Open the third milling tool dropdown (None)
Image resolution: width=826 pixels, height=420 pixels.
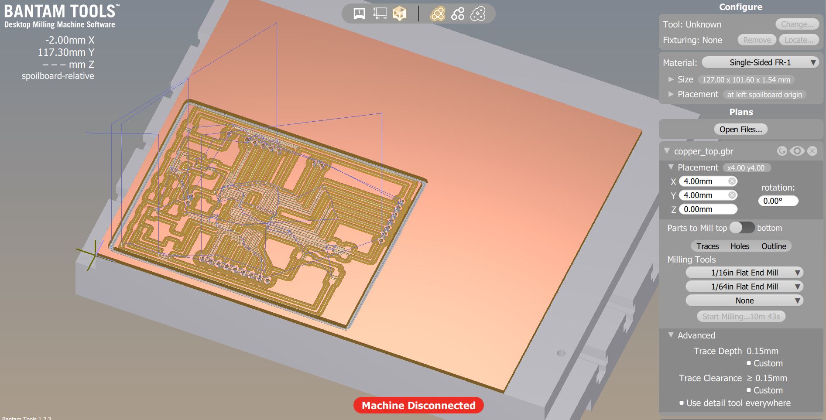click(744, 300)
